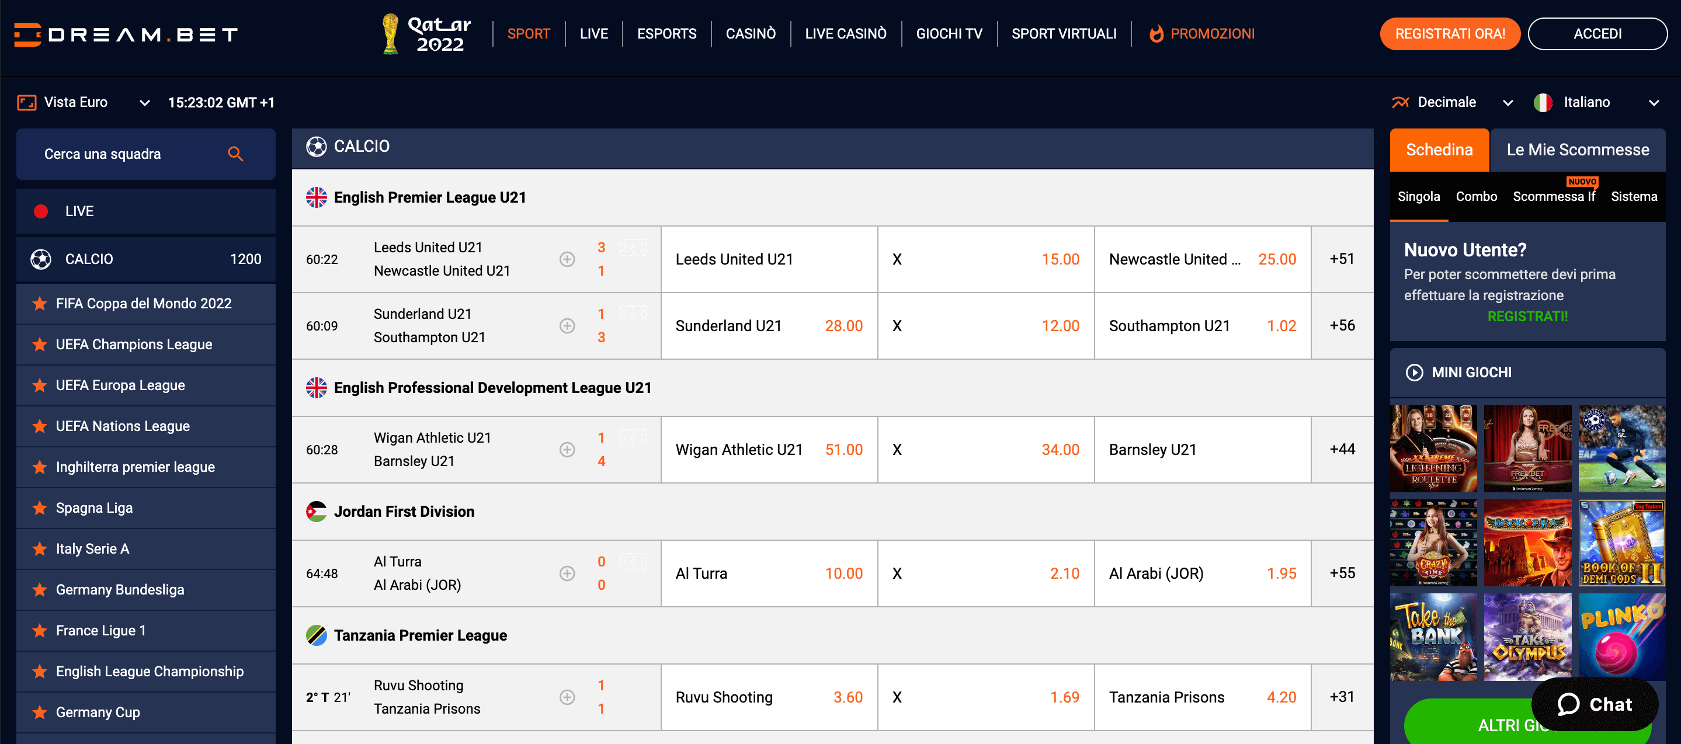Viewport: 1681px width, 744px height.
Task: Open the Crazy Time game thumbnail
Action: [x=1433, y=543]
